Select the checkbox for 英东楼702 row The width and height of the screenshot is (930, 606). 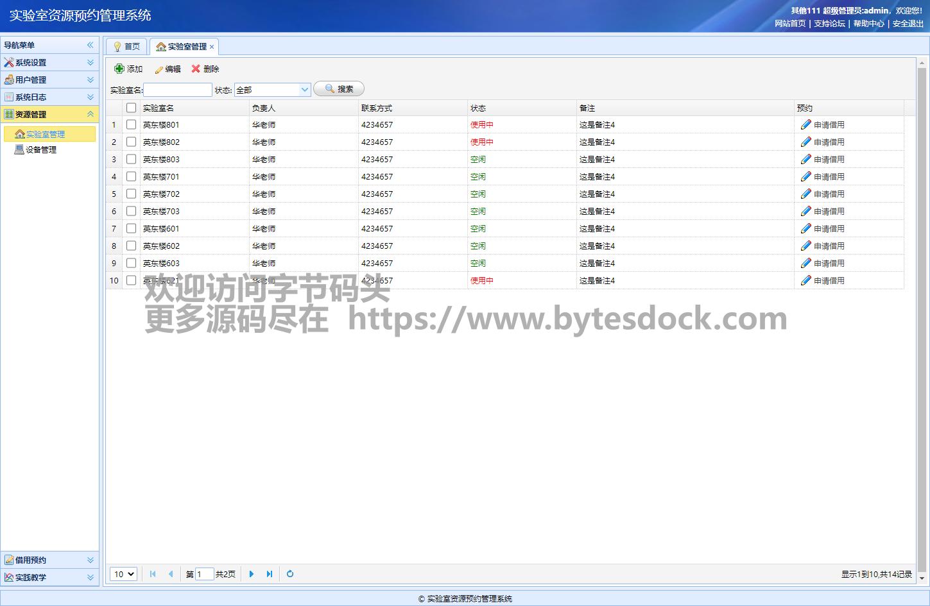pyautogui.click(x=132, y=194)
